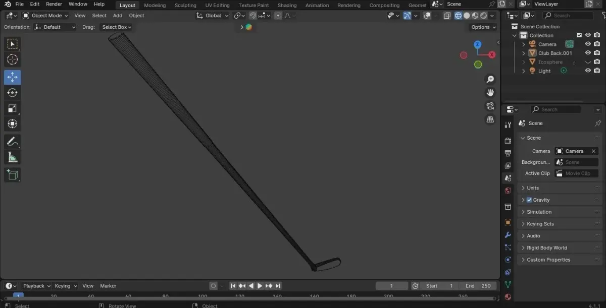This screenshot has width=606, height=308.
Task: Activate the 3D Cursor tool
Action: click(x=13, y=60)
